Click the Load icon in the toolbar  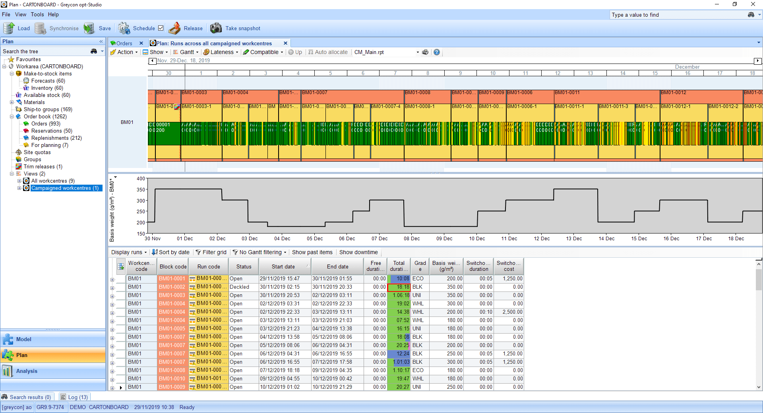click(x=8, y=28)
